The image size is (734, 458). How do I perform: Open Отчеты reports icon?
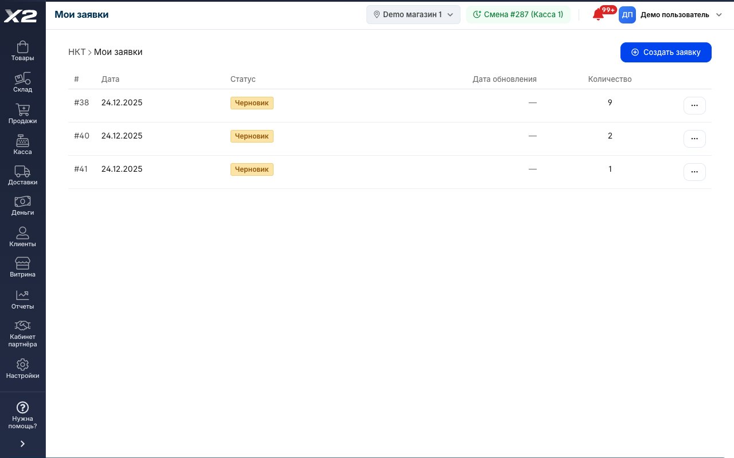pyautogui.click(x=22, y=299)
